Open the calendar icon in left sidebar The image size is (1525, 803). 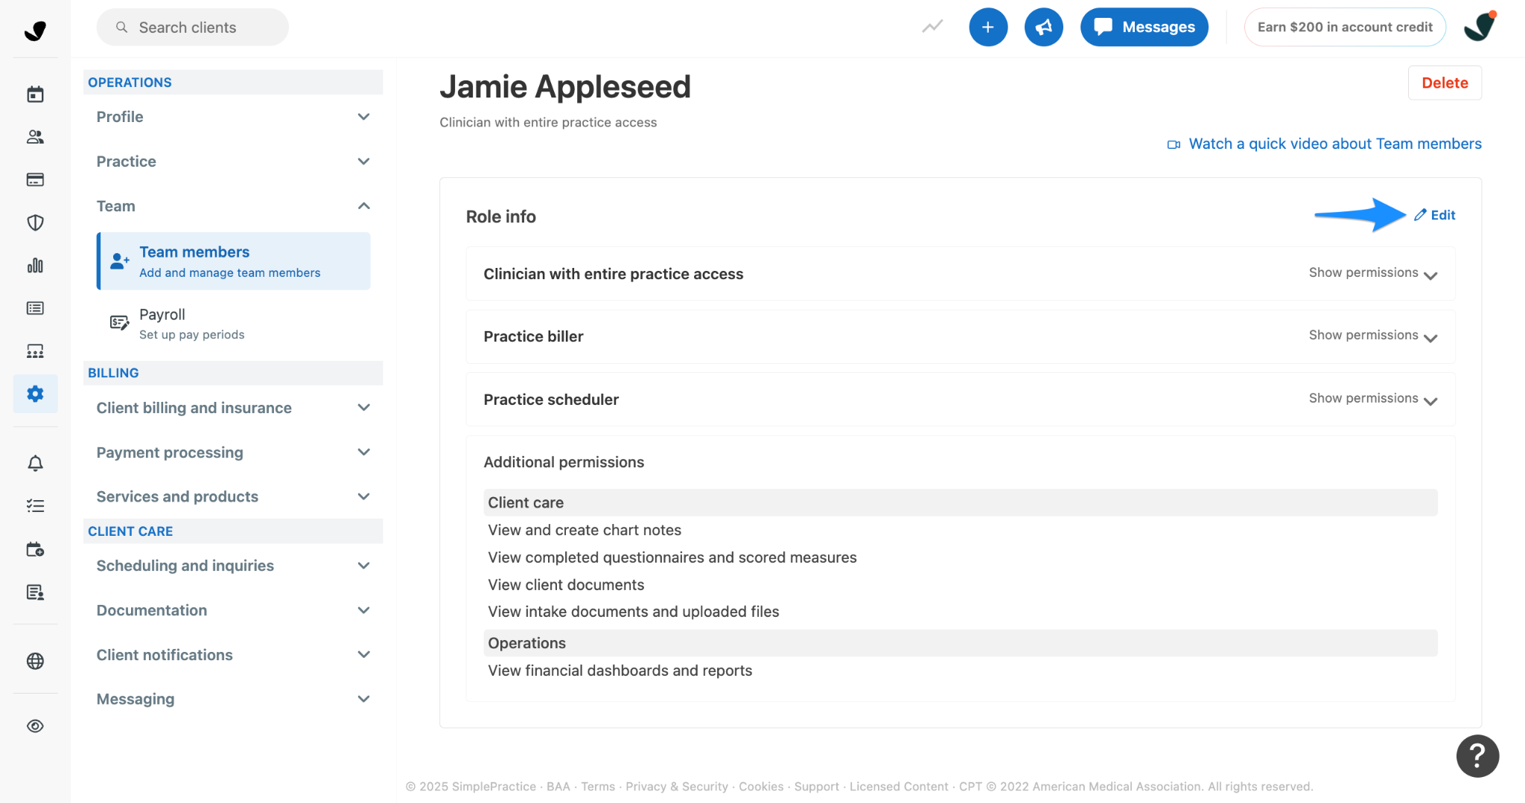(35, 95)
